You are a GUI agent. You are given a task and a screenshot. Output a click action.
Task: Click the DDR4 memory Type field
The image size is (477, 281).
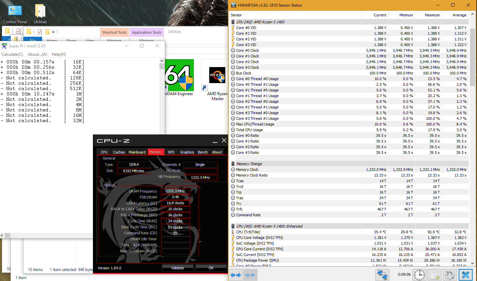[134, 165]
